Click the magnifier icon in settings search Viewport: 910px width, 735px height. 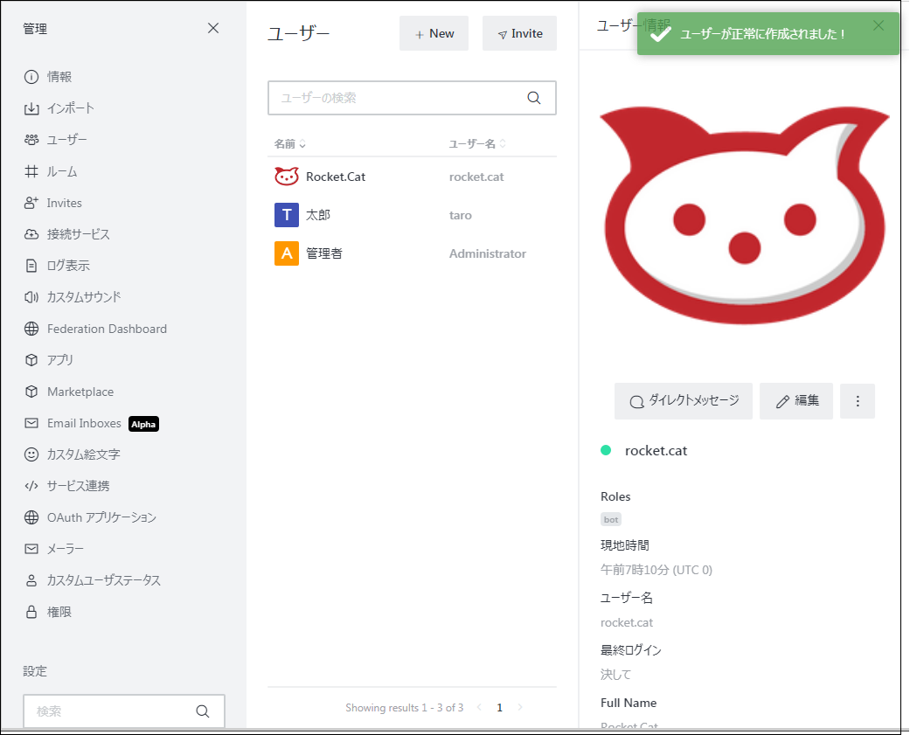(x=203, y=711)
